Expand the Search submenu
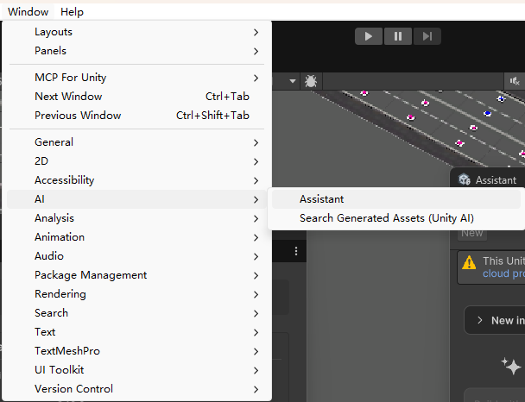Image resolution: width=525 pixels, height=402 pixels. [x=136, y=313]
